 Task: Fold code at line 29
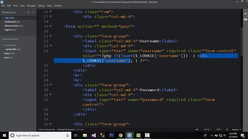pos(51,85)
